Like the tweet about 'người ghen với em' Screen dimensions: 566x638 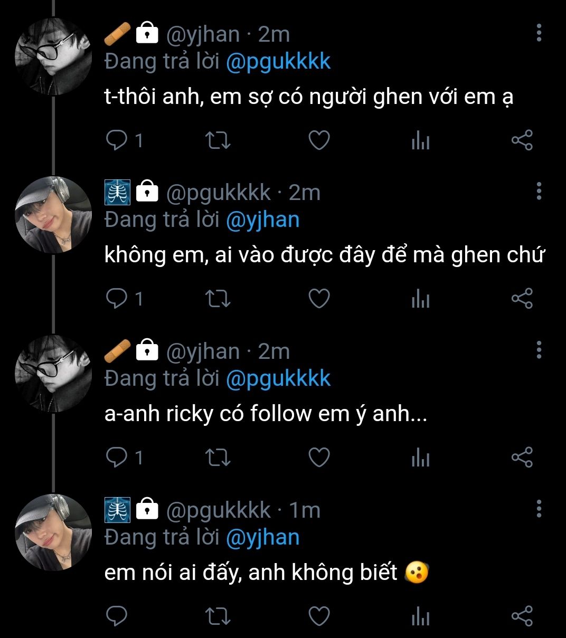(319, 140)
